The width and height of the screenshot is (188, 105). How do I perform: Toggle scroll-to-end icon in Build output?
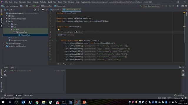click(183, 75)
